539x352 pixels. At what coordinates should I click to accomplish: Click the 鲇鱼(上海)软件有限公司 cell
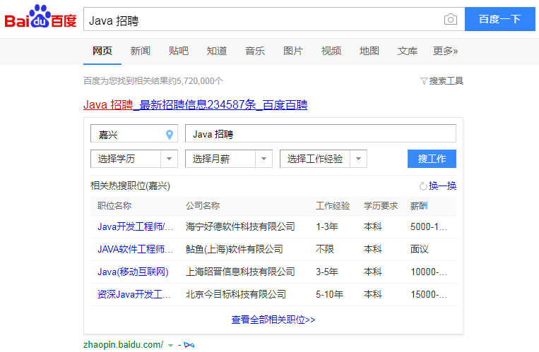click(234, 249)
